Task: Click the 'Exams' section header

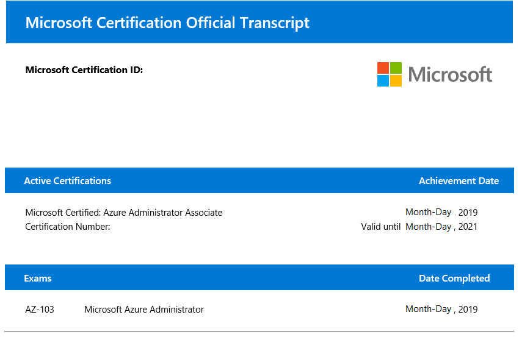Action: [x=38, y=278]
